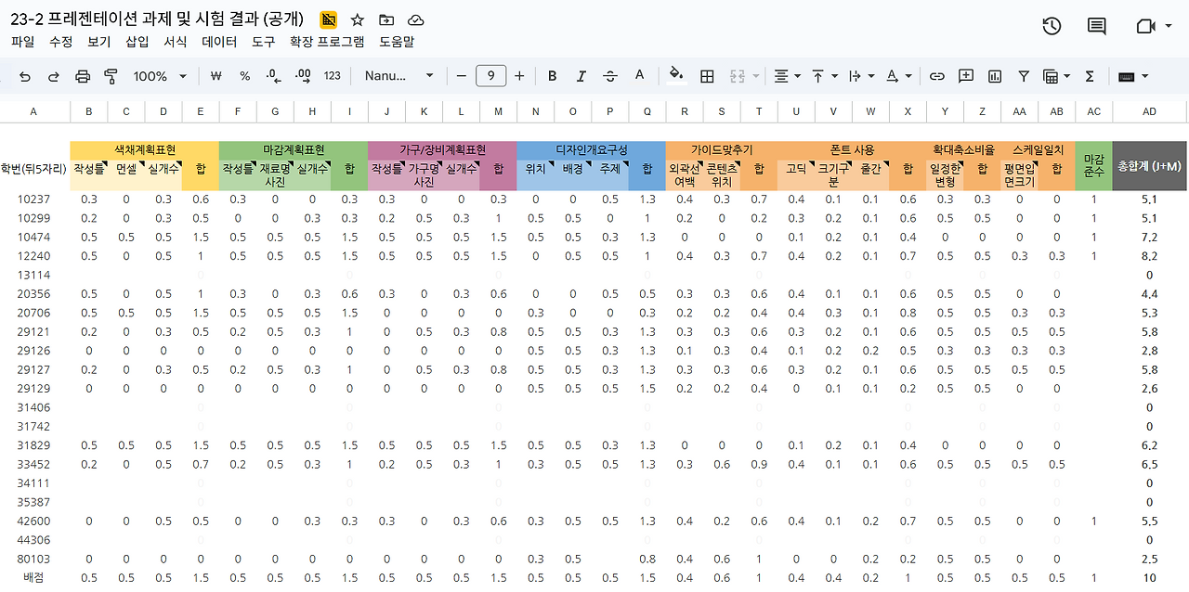Open the 100% zoom dropdown

pos(160,76)
